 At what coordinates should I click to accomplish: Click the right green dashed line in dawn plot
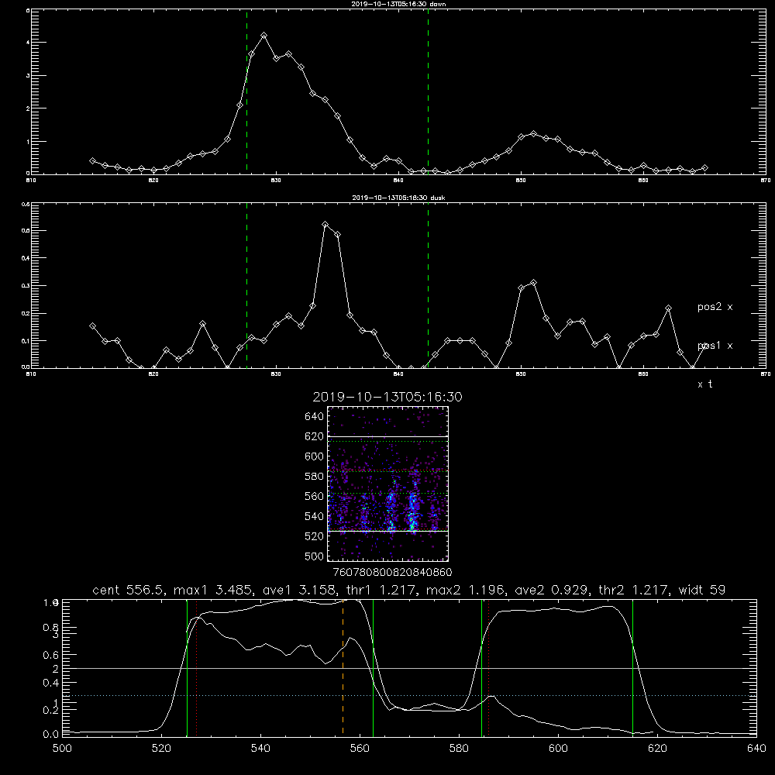coord(428,91)
